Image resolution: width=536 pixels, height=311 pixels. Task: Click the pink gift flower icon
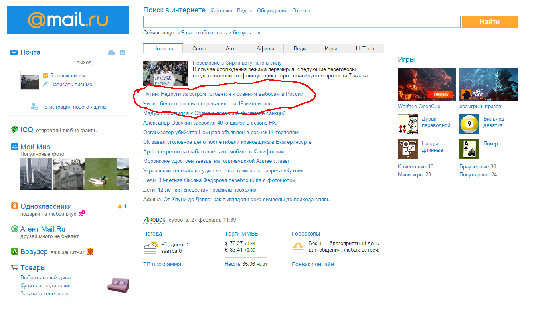82,213
